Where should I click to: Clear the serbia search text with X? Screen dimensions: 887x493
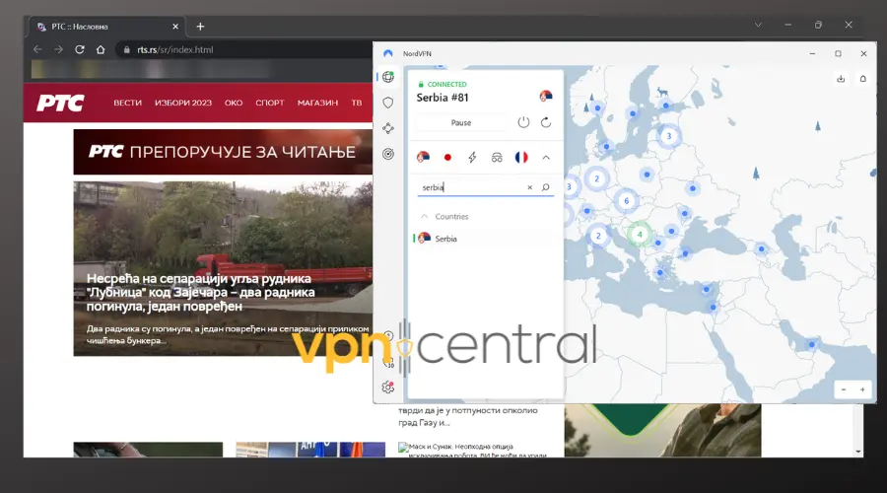[529, 187]
